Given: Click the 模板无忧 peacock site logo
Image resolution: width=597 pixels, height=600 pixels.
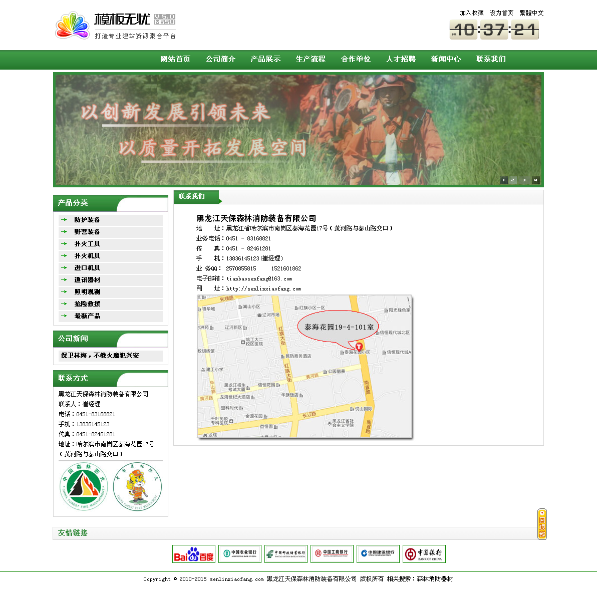Looking at the screenshot, I should [x=73, y=26].
